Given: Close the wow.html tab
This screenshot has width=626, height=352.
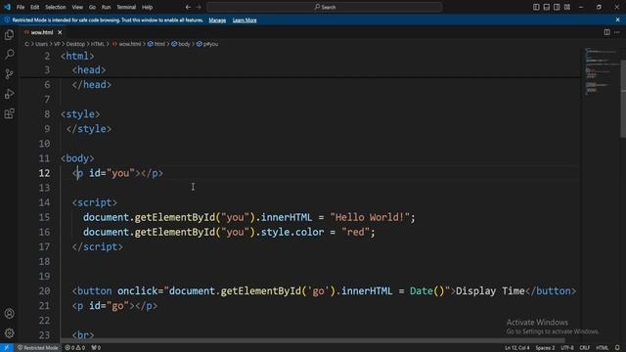Looking at the screenshot, I should pos(60,32).
